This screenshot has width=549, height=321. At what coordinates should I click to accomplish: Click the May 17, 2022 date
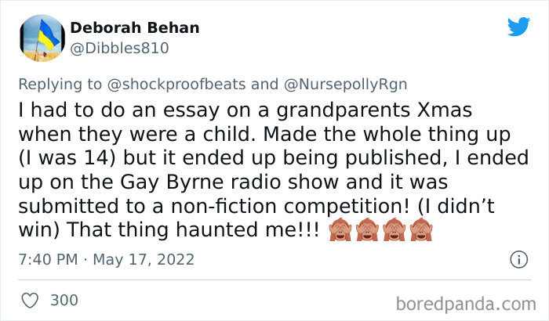144,259
